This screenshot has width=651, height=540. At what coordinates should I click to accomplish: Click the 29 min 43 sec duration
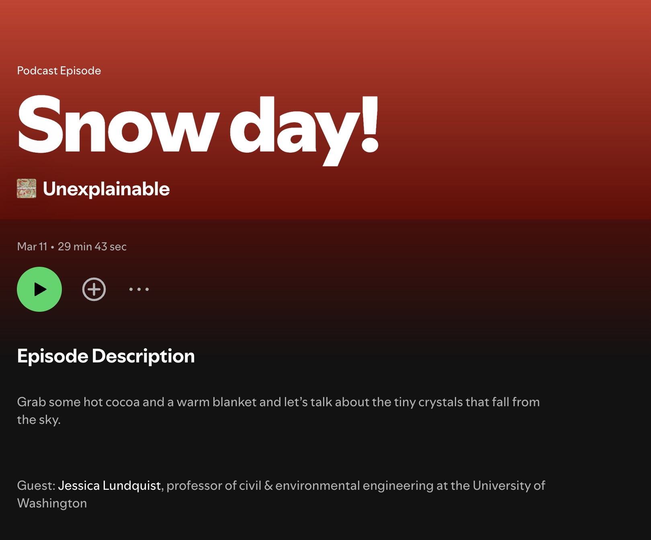point(92,246)
